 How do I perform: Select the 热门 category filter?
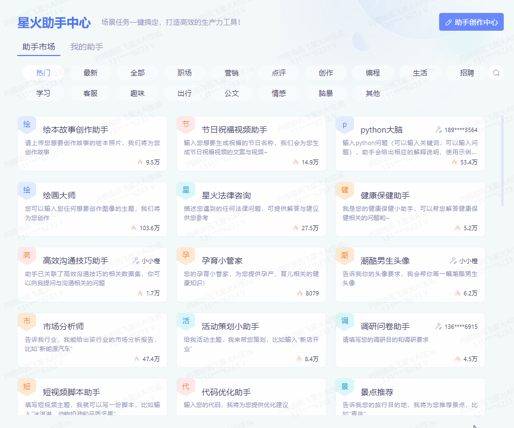click(43, 72)
